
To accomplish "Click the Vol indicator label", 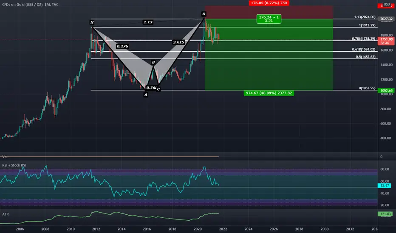I will (x=5, y=157).
